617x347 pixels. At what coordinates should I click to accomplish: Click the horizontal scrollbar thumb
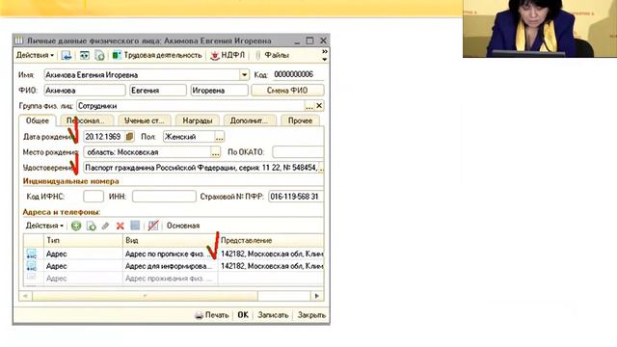(145, 296)
